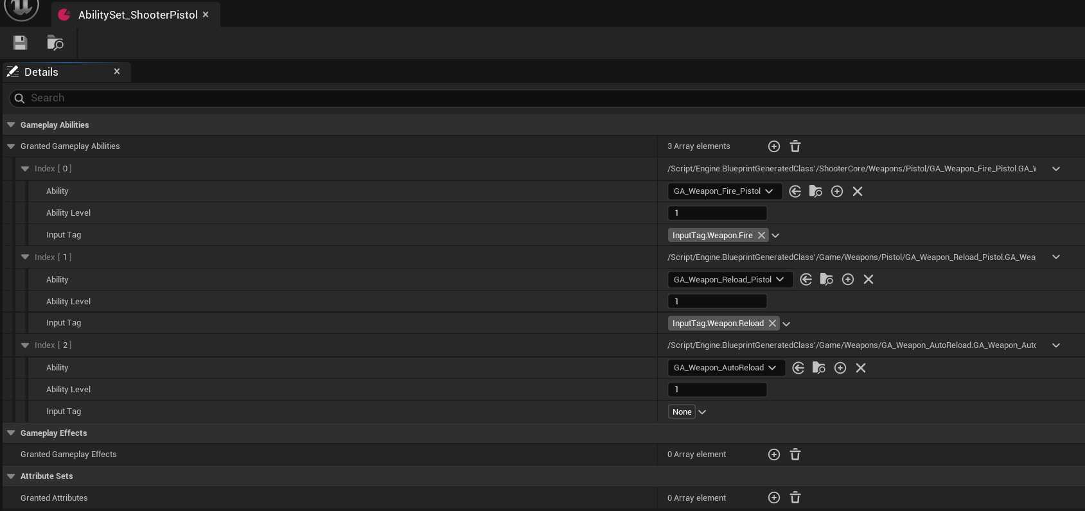The image size is (1085, 511).
Task: Empty the Granted Gameplay Abilities array with trash icon
Action: pos(795,146)
